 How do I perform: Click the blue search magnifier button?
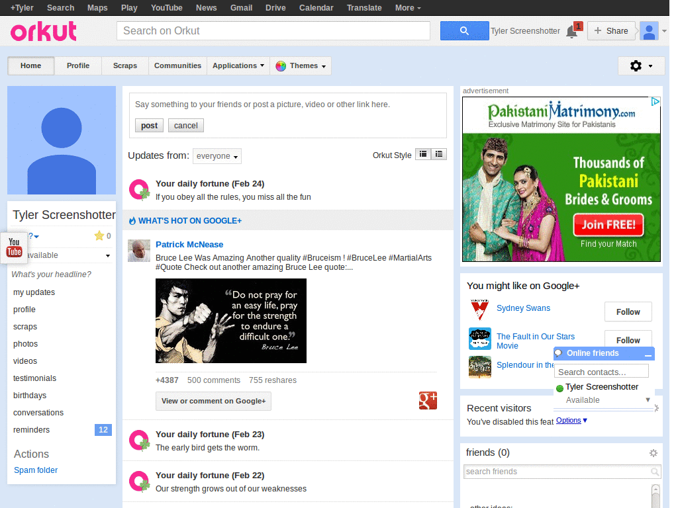(x=464, y=30)
